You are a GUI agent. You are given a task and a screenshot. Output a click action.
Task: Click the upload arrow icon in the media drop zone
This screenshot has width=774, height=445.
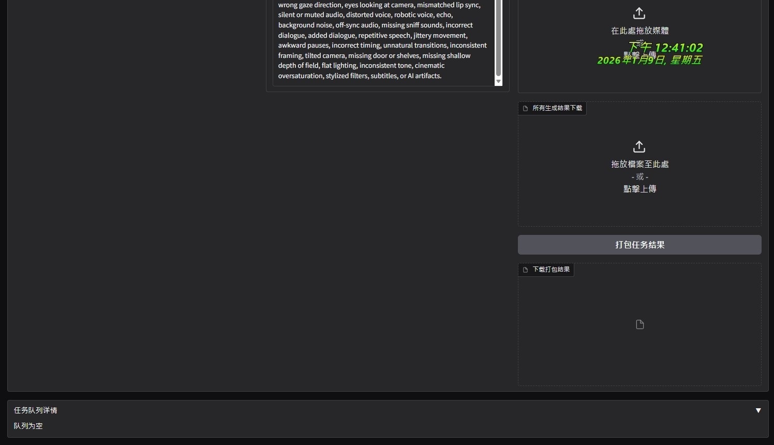pos(639,13)
